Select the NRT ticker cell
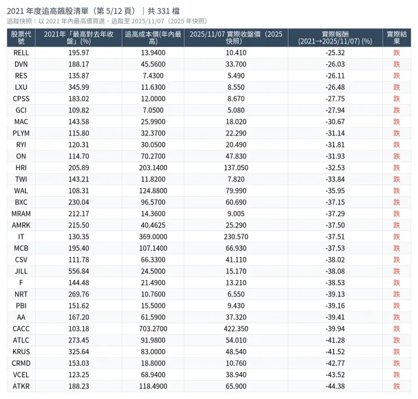 pos(21,294)
